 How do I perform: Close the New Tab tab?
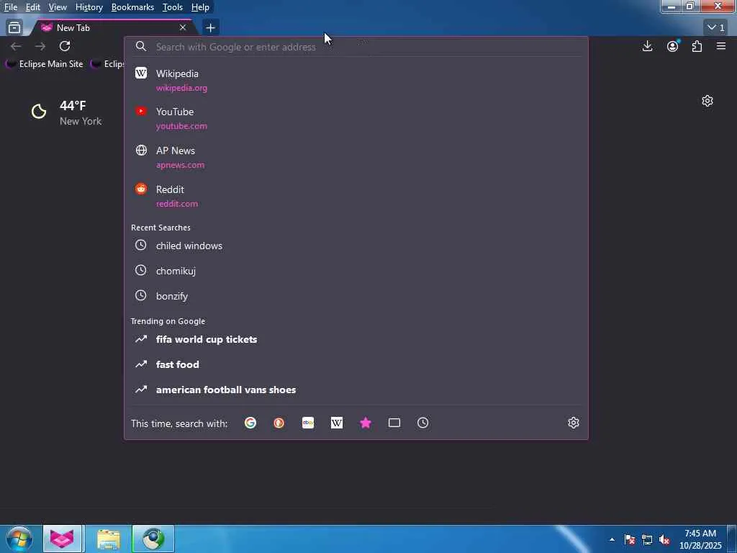[x=183, y=28]
